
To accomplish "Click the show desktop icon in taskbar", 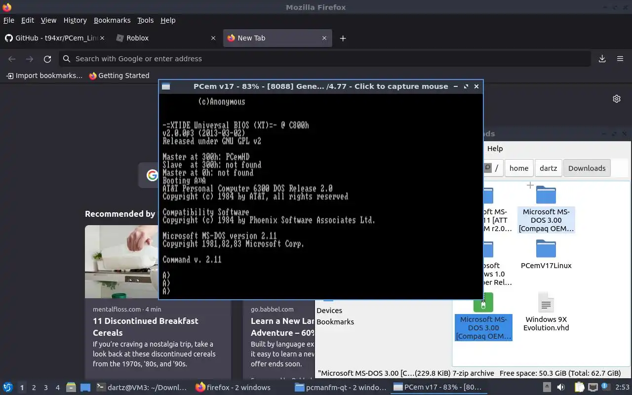I will click(85, 388).
